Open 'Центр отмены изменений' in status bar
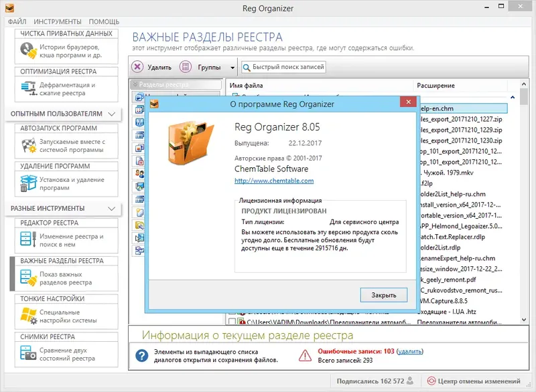Screen dimensions: 536x392 (x=474, y=381)
